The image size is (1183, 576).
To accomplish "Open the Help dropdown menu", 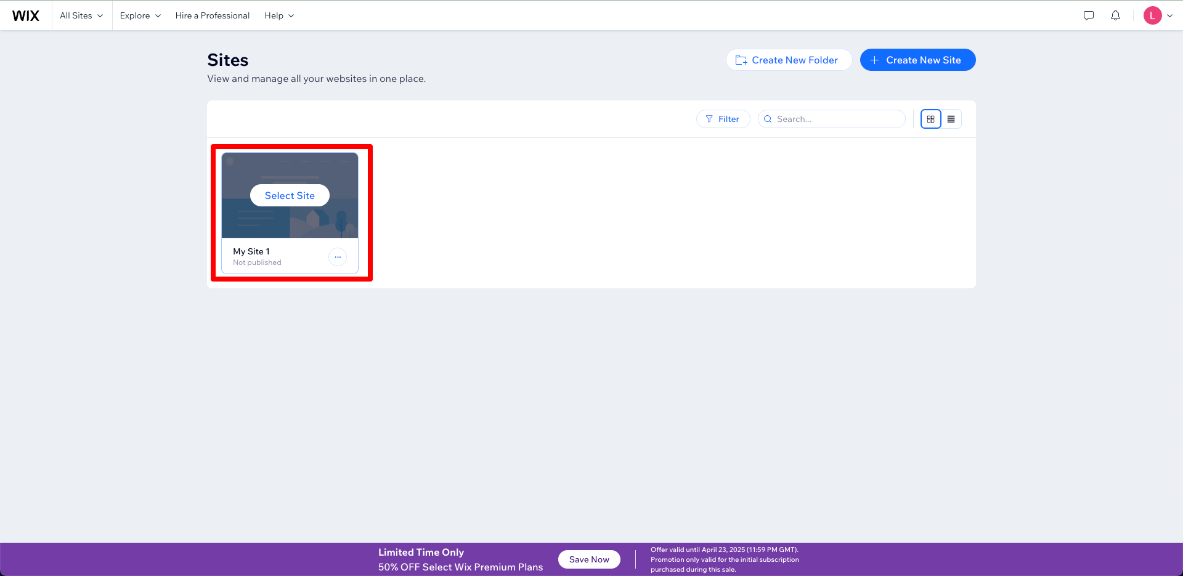I will 278,15.
